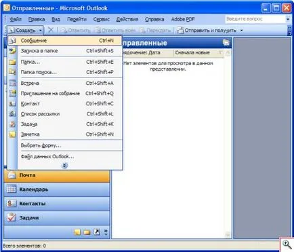Open the toolbar options overflow chevron

coord(289,31)
